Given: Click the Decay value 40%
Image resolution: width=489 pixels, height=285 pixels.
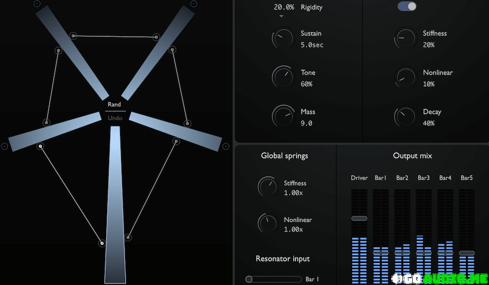Looking at the screenshot, I should 429,124.
